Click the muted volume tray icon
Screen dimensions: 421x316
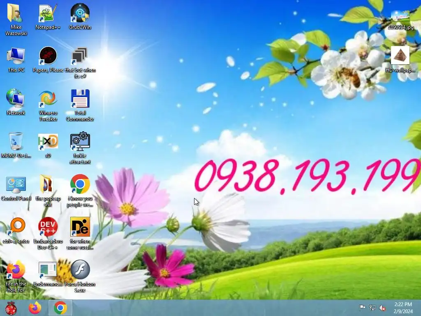[x=382, y=308]
